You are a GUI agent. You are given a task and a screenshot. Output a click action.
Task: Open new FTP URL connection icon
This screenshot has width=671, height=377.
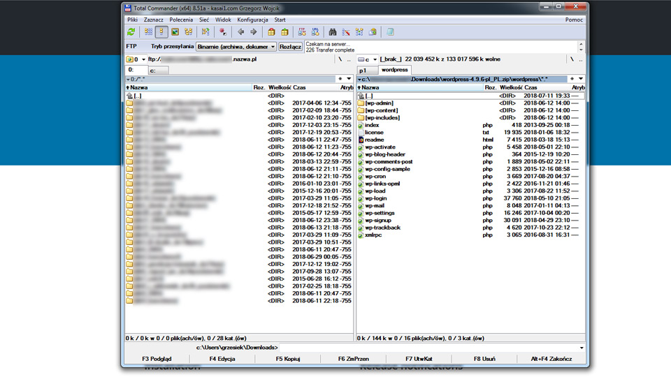(315, 32)
